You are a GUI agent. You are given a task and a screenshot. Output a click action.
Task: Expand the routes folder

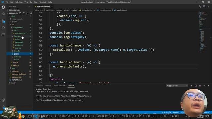tap(16, 59)
